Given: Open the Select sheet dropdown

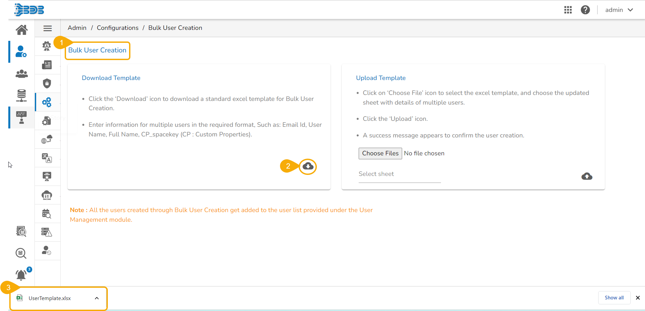Looking at the screenshot, I should point(399,174).
